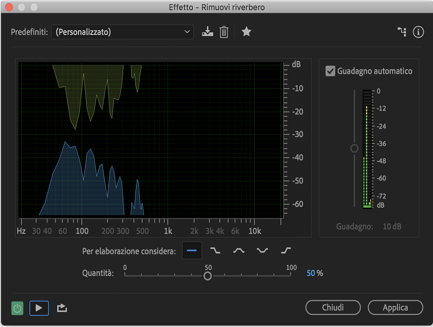
Task: Click the 10k label on frequency axis
Action: [255, 231]
